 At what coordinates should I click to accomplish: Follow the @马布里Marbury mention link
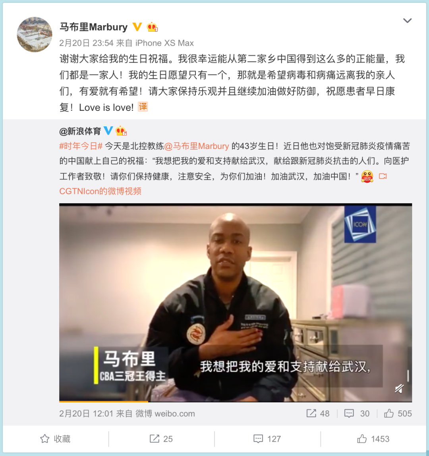(197, 146)
